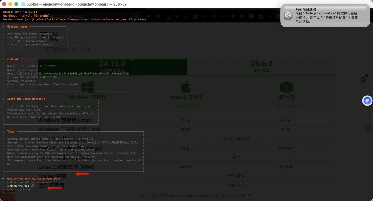Click "ARM64" in the tar.gz row

click(x=286, y=148)
